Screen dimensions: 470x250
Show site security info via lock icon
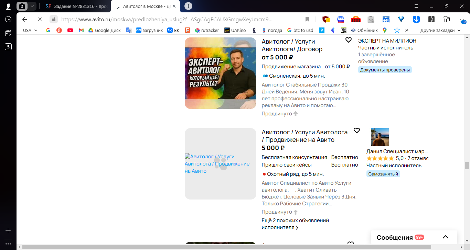[53, 19]
